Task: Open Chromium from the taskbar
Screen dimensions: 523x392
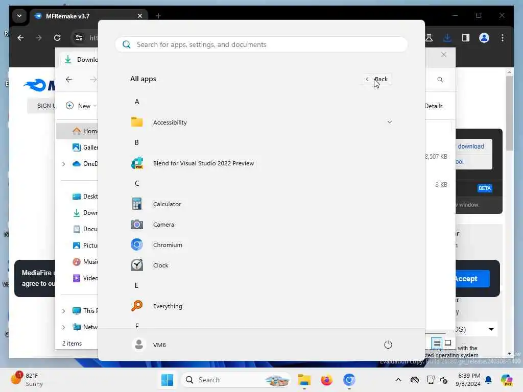Action: (349, 380)
